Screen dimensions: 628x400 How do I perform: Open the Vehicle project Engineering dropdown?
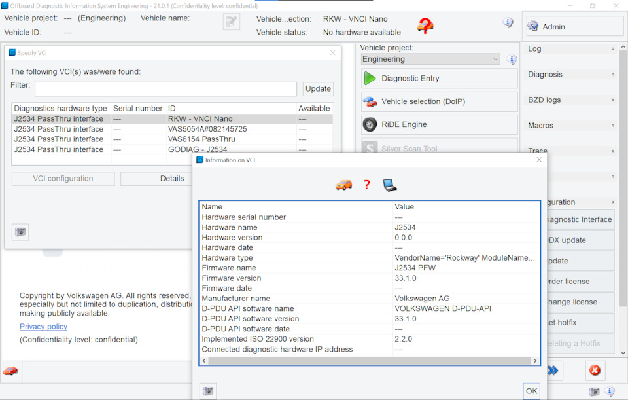coord(430,59)
